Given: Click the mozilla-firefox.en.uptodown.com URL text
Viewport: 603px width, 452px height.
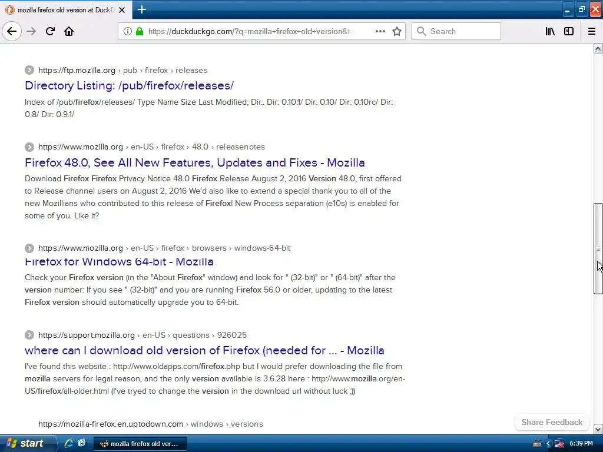Looking at the screenshot, I should [x=151, y=424].
